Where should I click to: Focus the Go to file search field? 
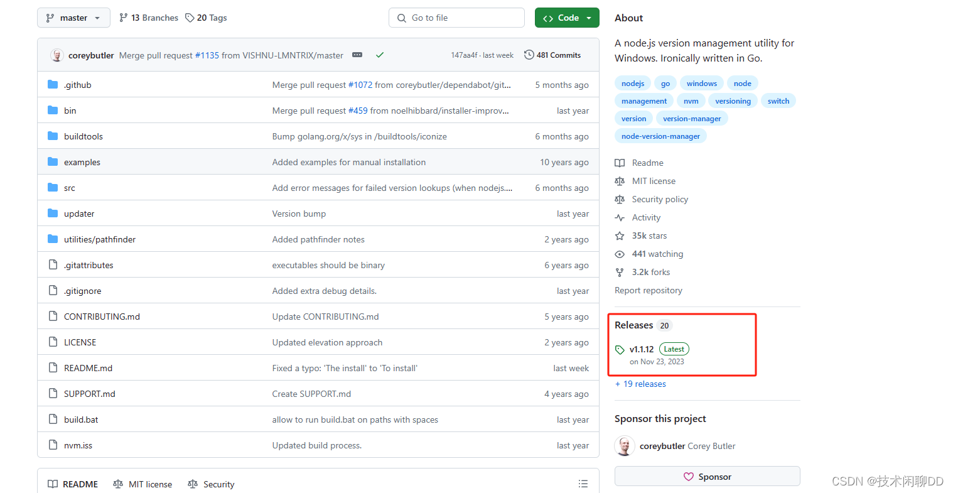[456, 18]
